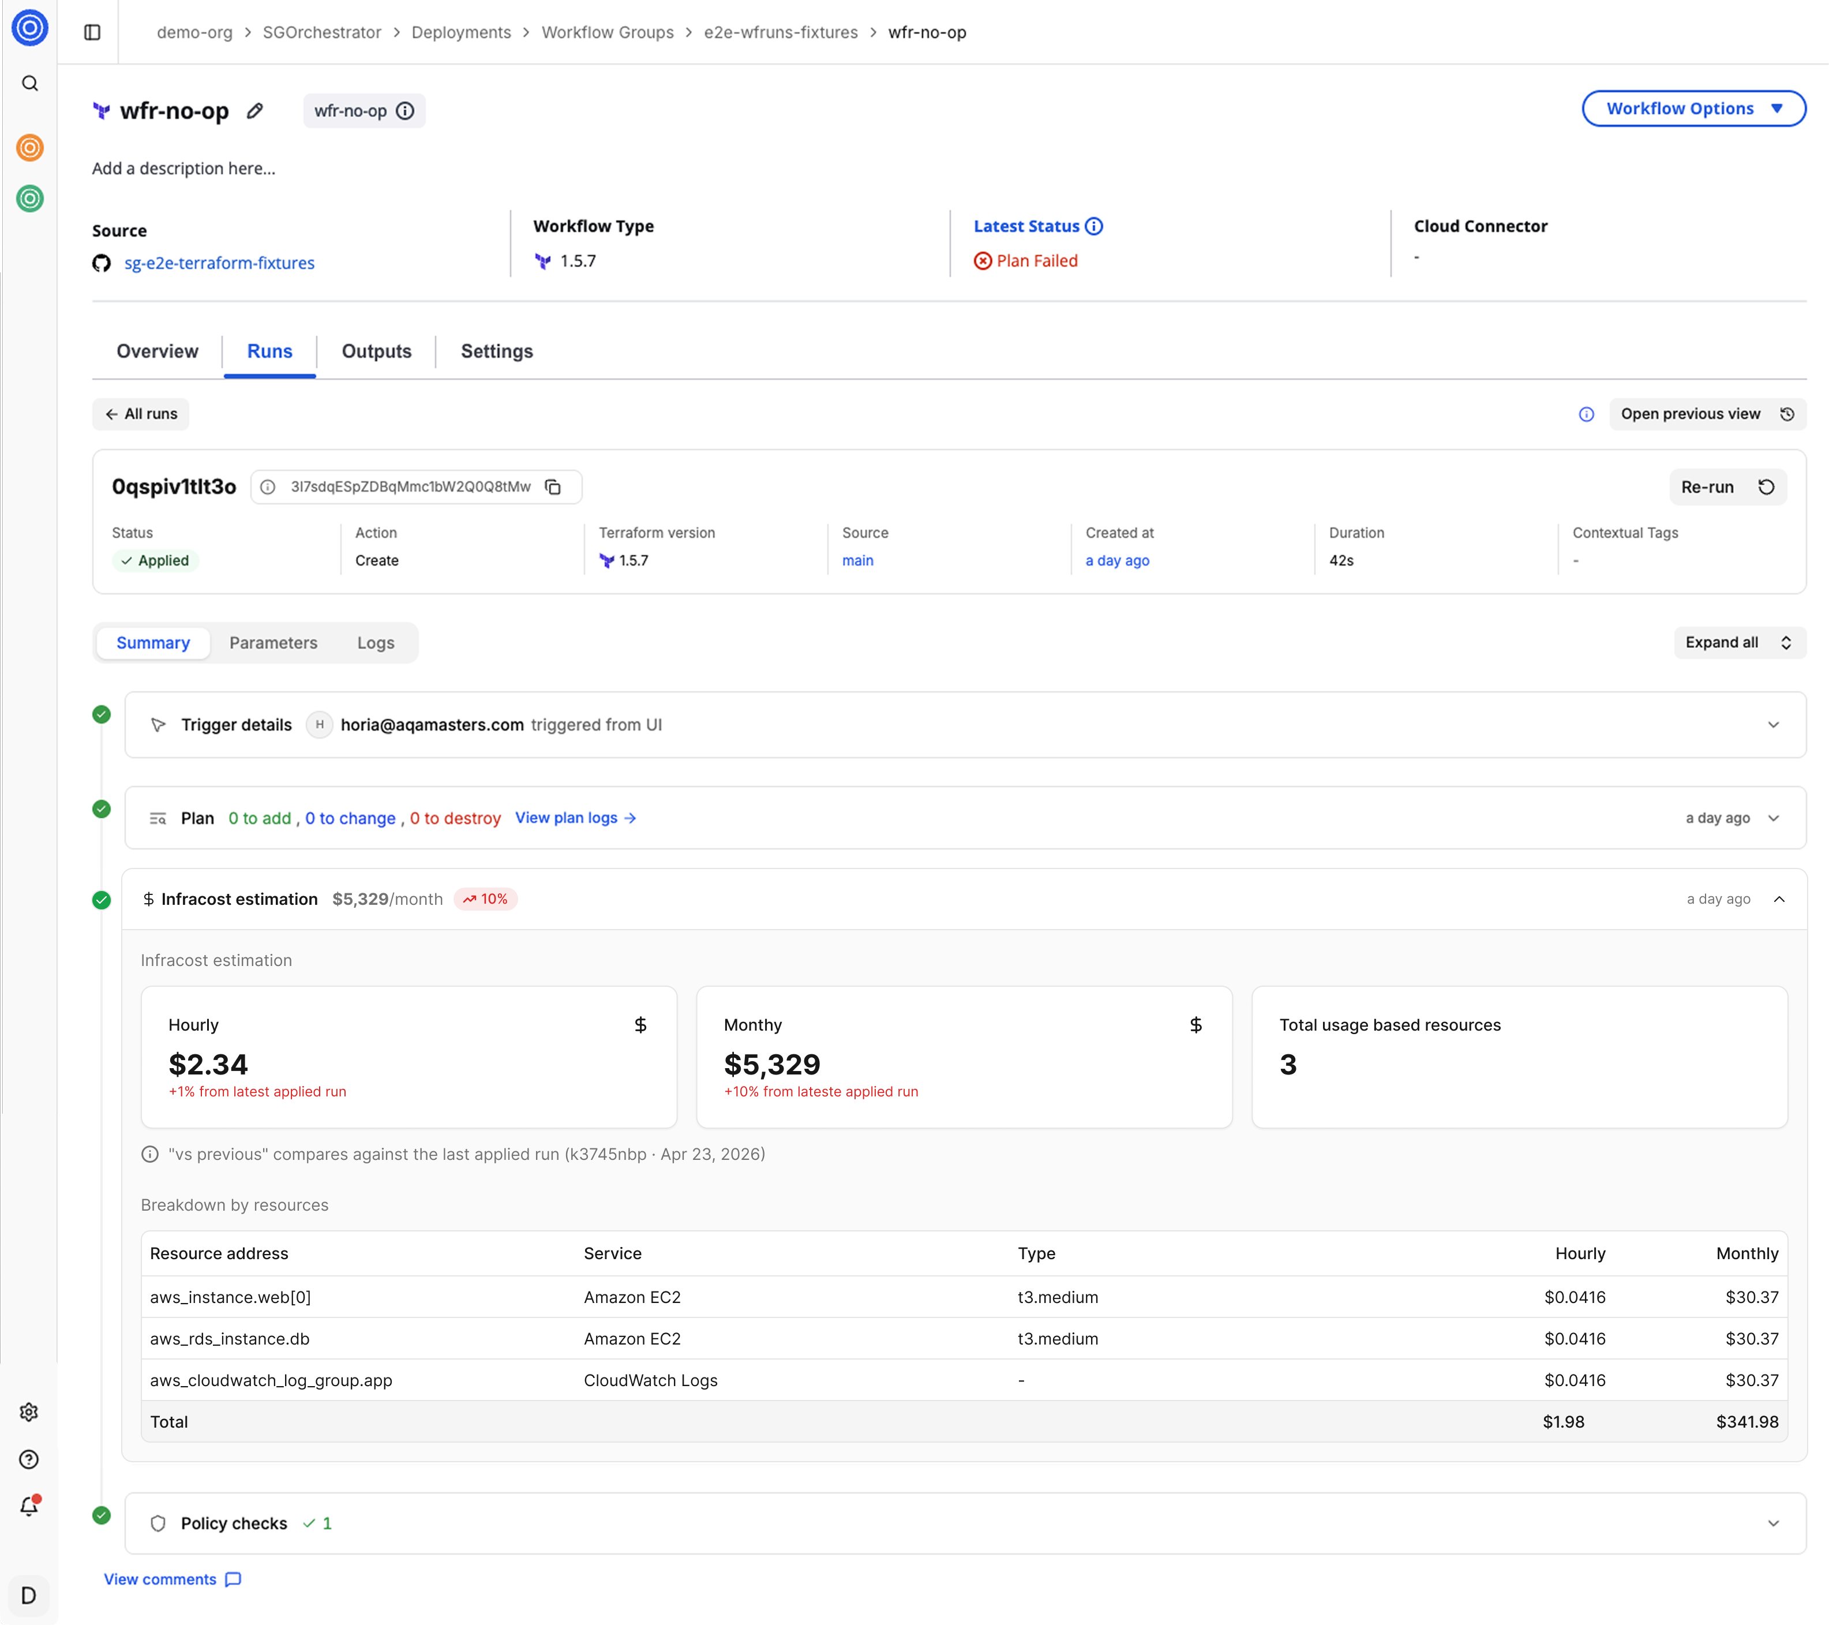Navigate to Deployments breadcrumb

[461, 32]
